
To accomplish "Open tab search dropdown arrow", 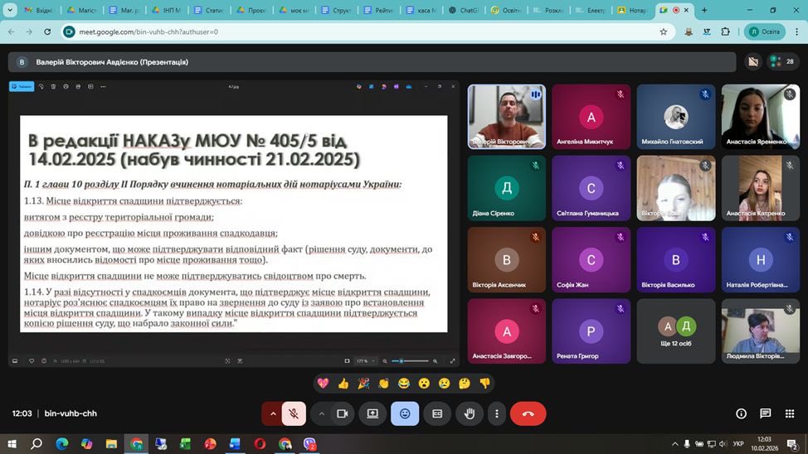I will (x=9, y=10).
